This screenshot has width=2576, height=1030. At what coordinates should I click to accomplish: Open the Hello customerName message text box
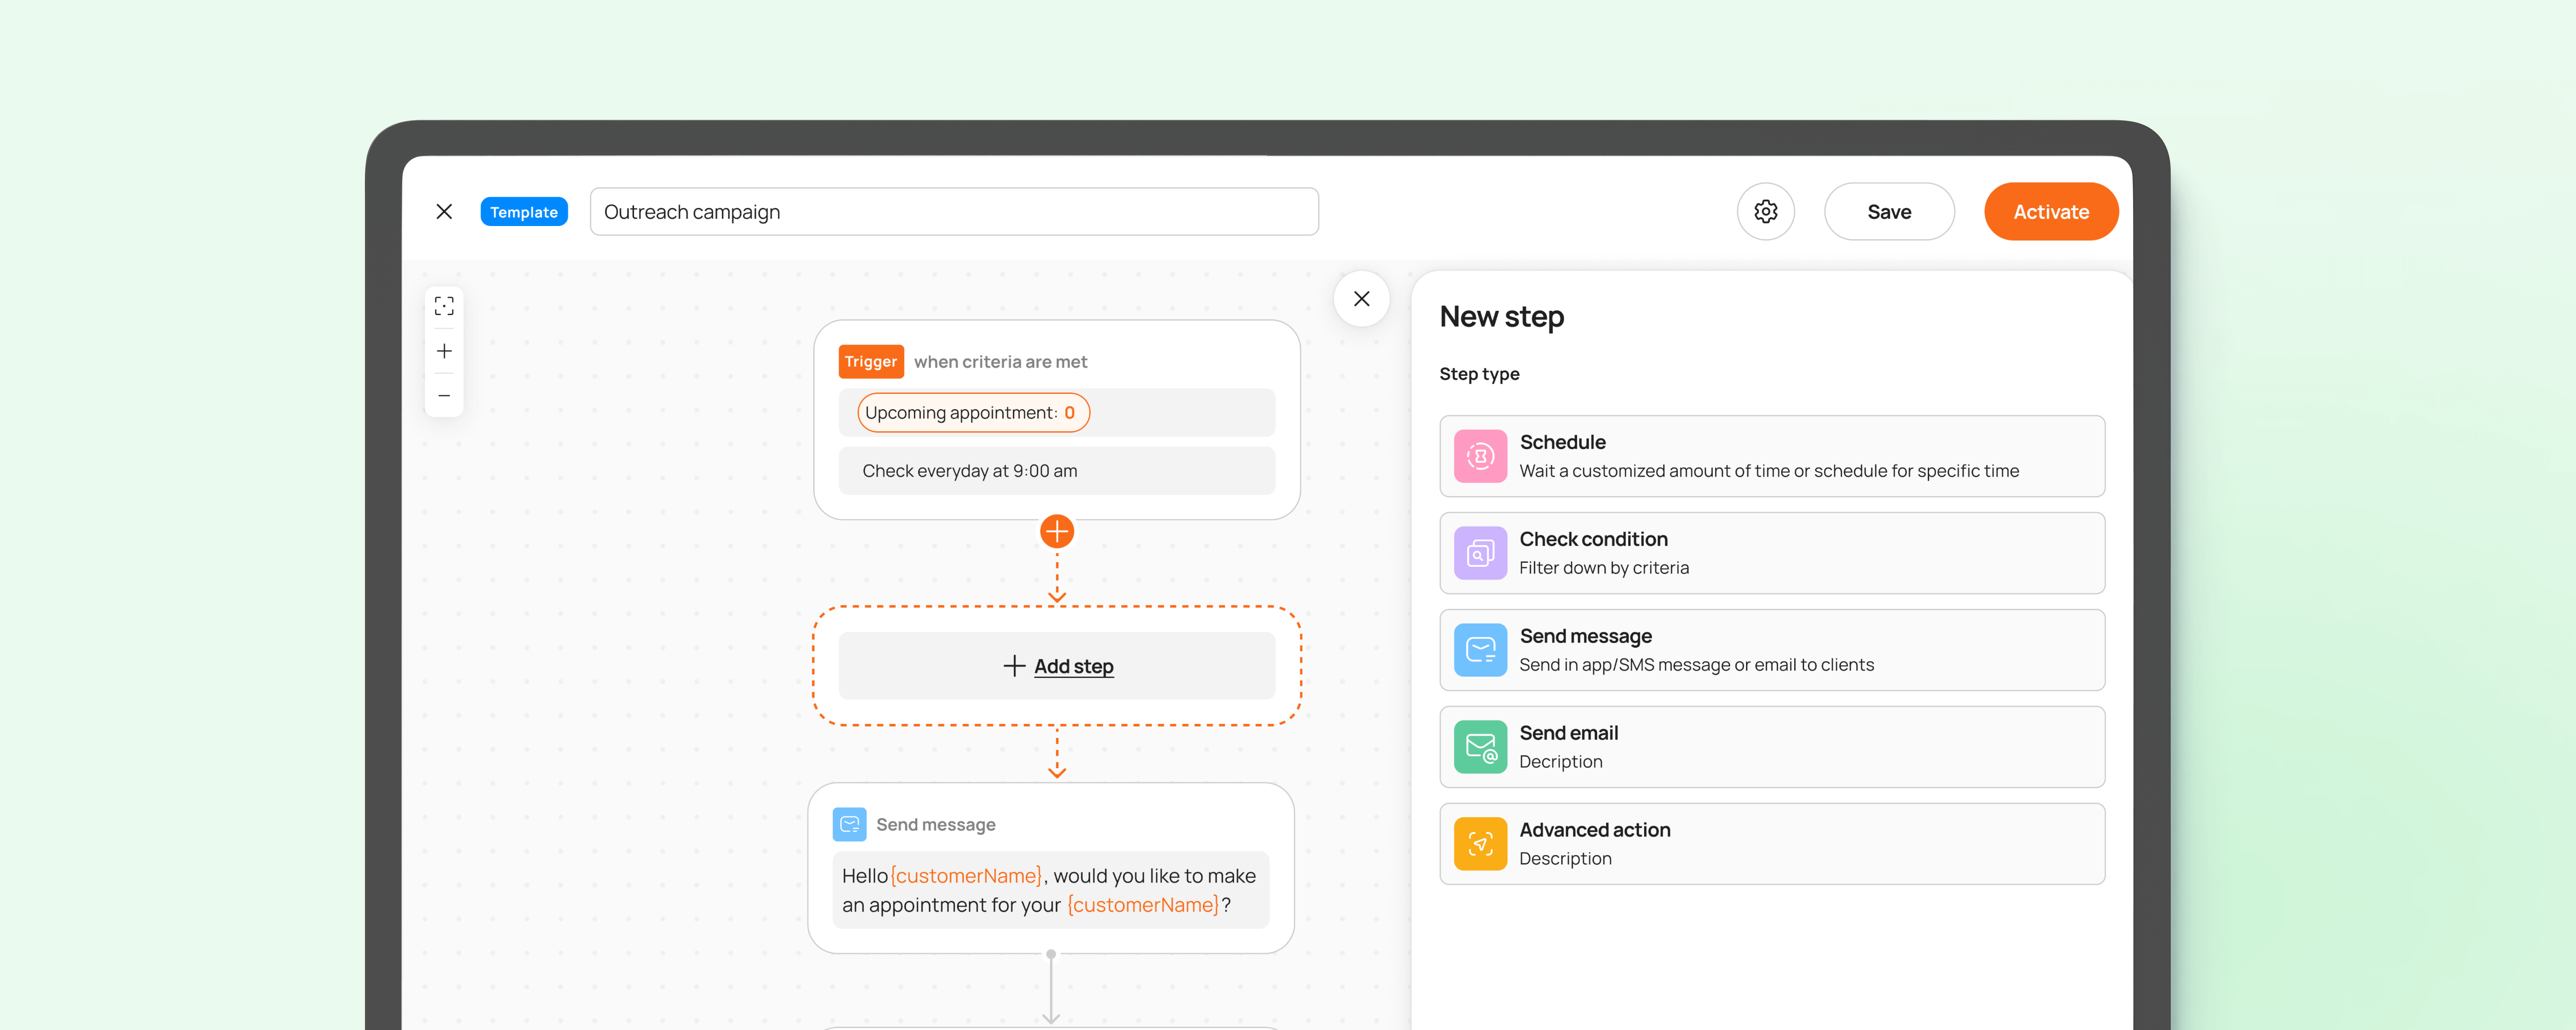(x=1051, y=890)
